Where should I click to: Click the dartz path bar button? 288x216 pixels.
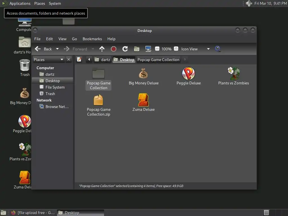click(102, 60)
